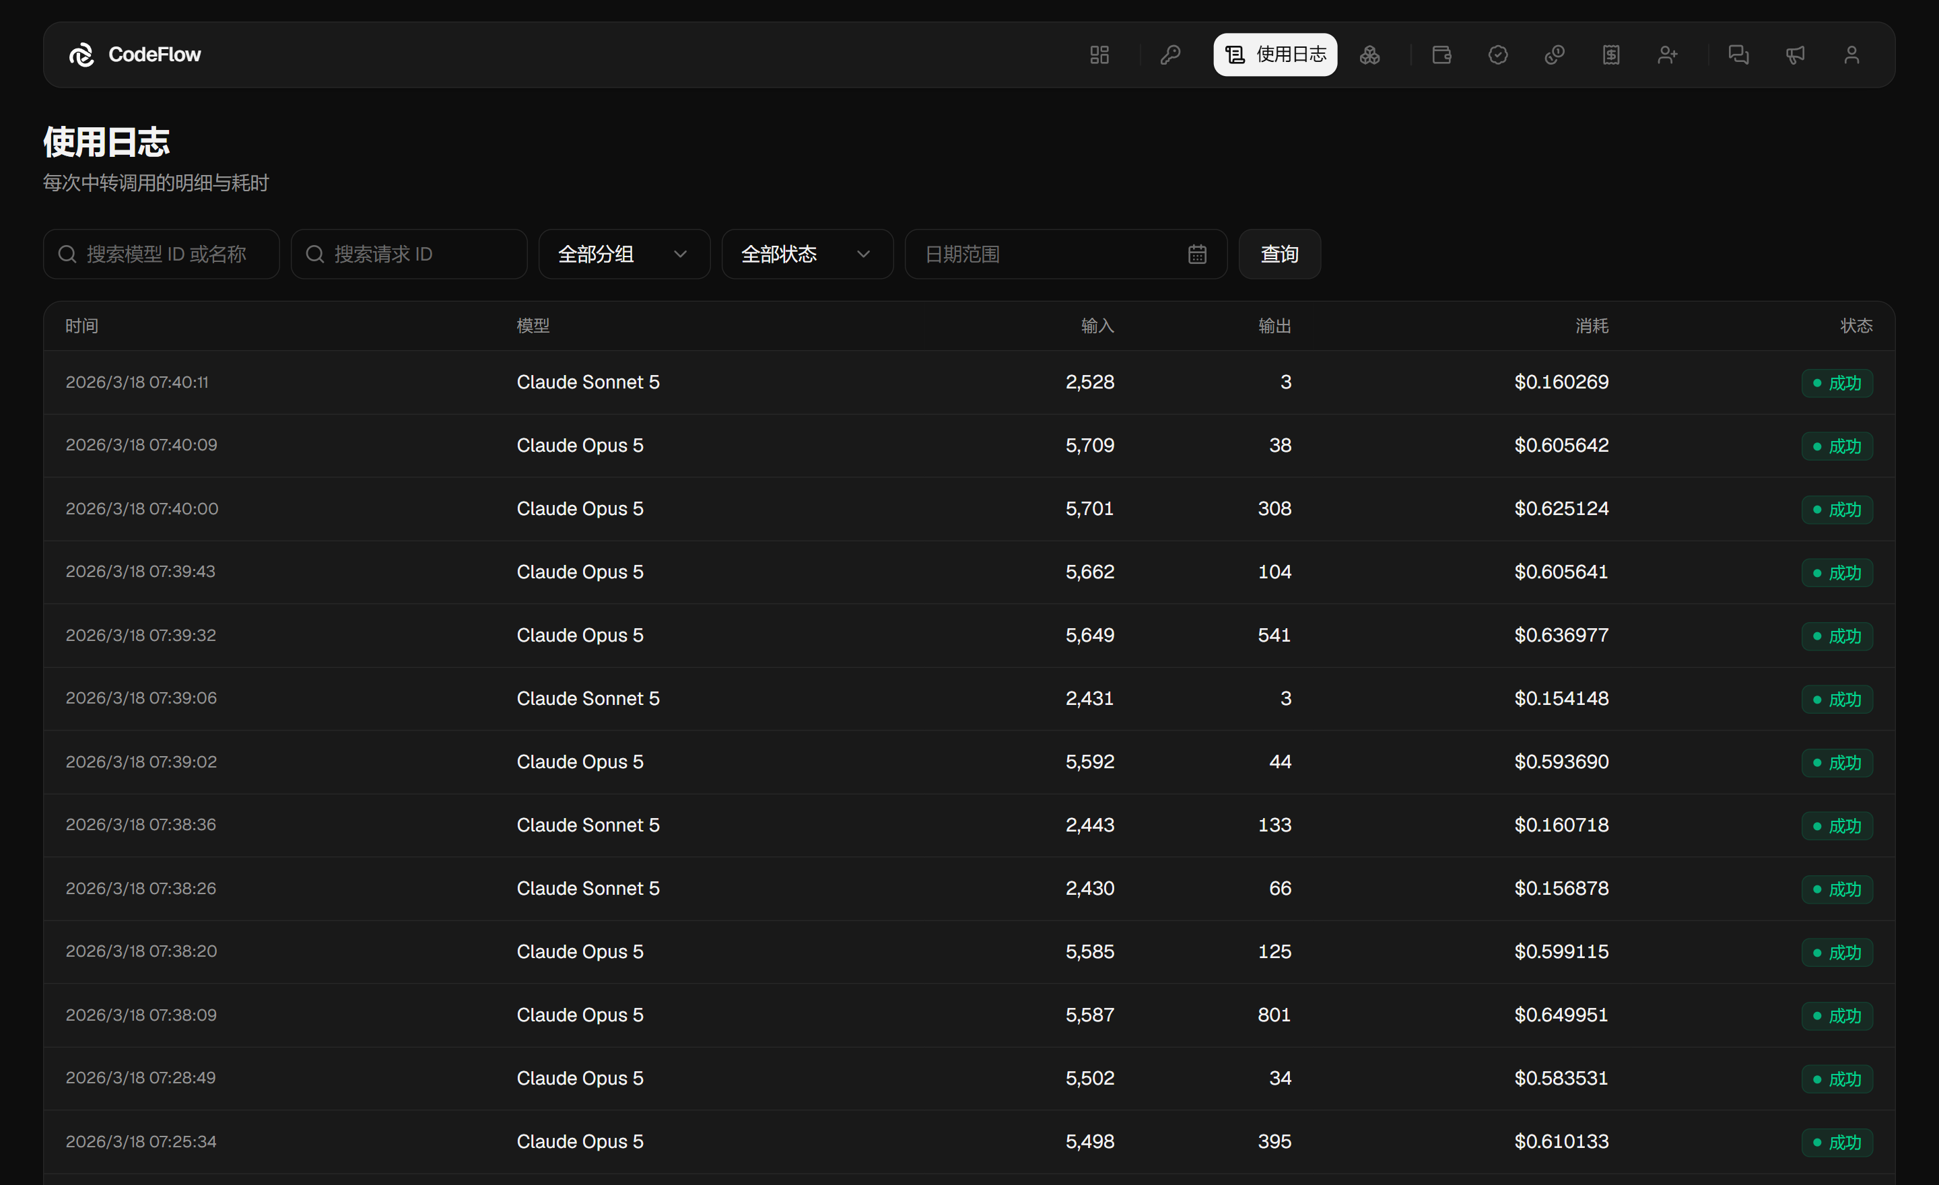This screenshot has width=1939, height=1185.
Task: Click the timestamp 2026/3/18 07:40:11
Action: point(137,382)
